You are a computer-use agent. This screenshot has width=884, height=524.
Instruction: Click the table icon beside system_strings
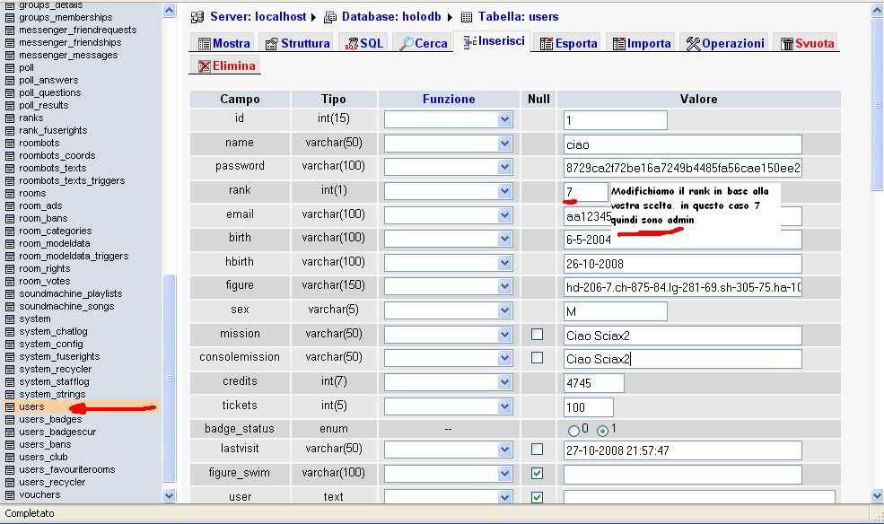click(x=10, y=395)
